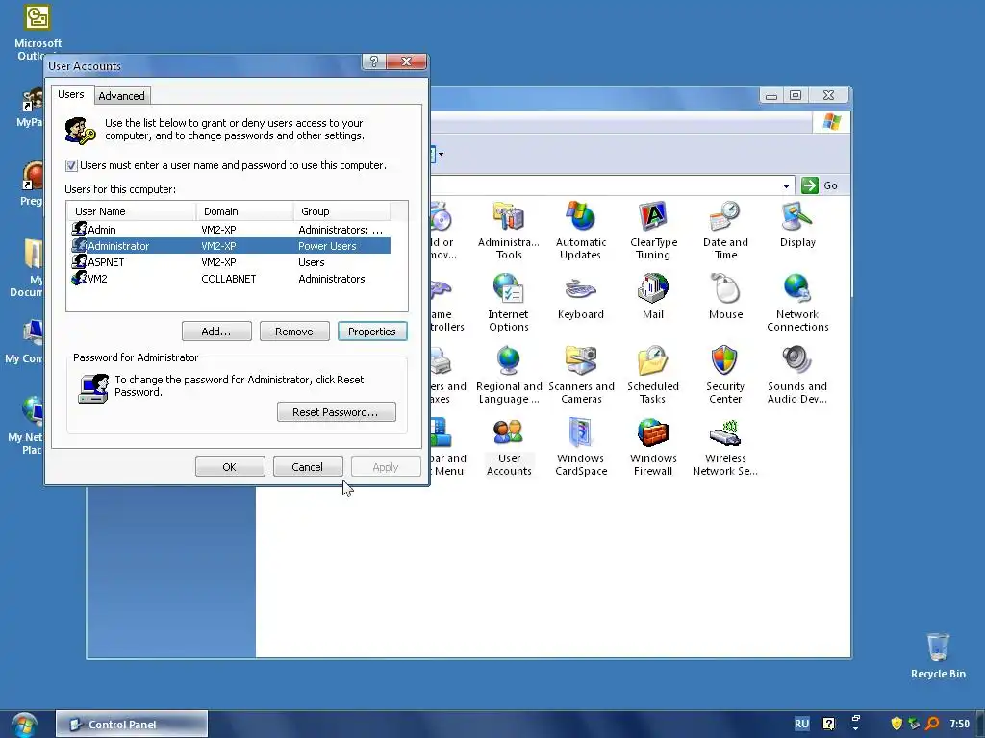
Task: Click the taskbar clock showing 7:50
Action: point(959,724)
